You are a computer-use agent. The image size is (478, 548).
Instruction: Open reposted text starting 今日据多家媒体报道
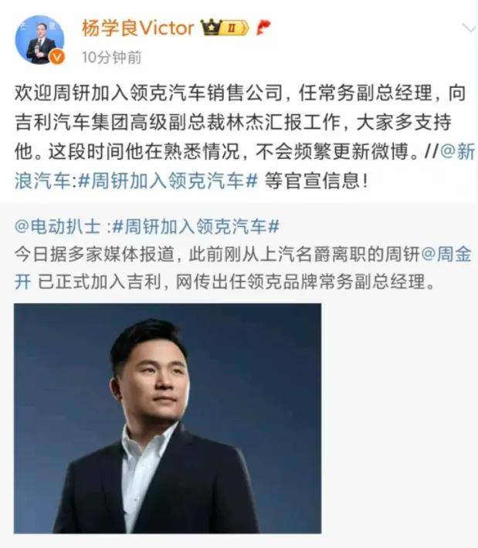tap(243, 268)
